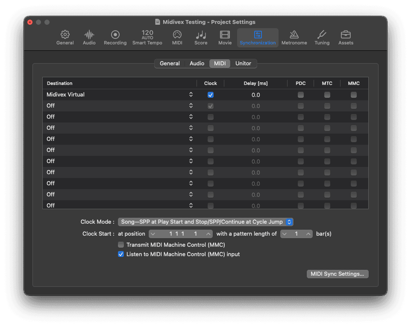Open the destination popup in fifth row
This screenshot has width=411, height=327.
(x=191, y=139)
